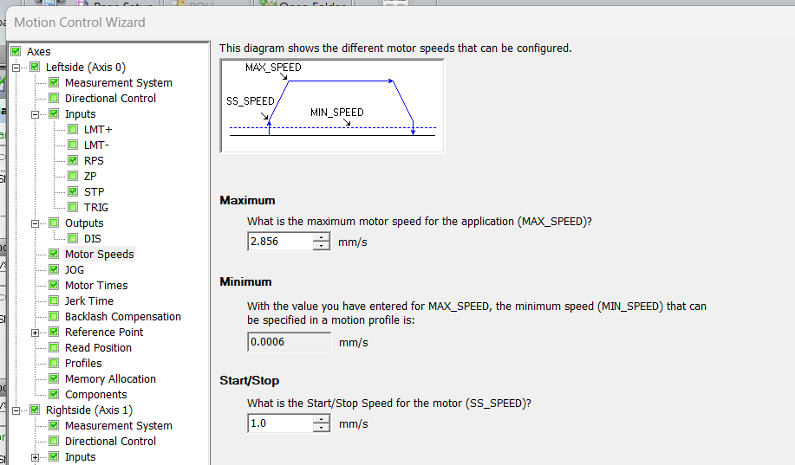Toggle the checkbox beside the root Axes node
Image resolution: width=795 pixels, height=465 pixels.
(x=16, y=52)
